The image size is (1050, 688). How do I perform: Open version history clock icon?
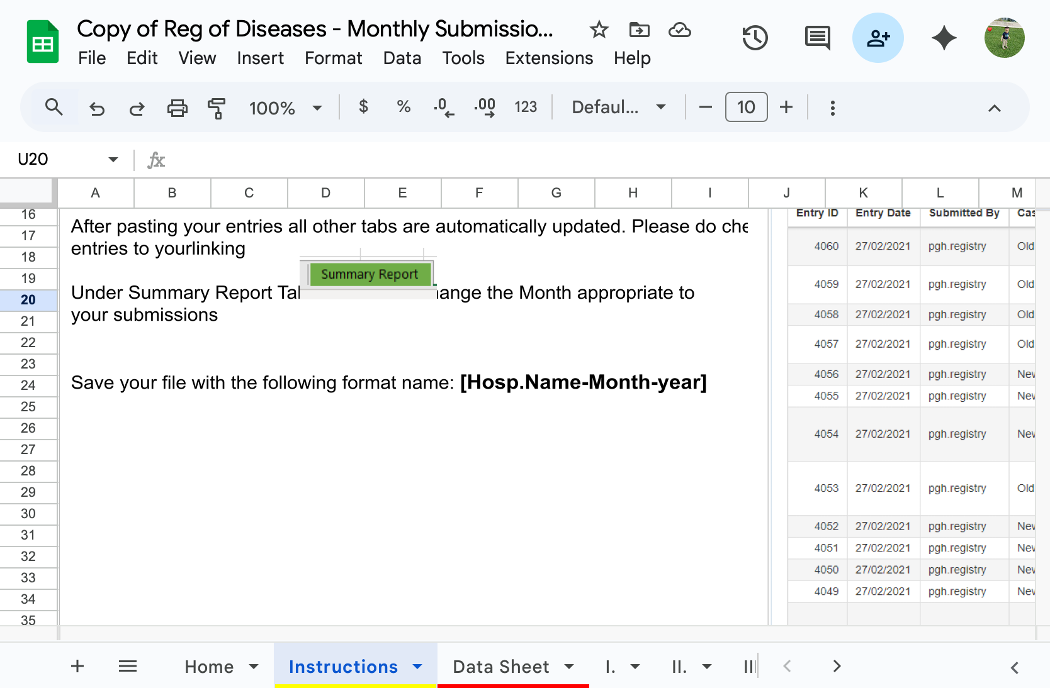tap(754, 38)
